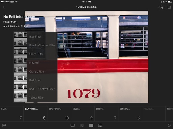Tap the undo arrow icon
The height and width of the screenshot is (129, 173).
click(x=169, y=125)
